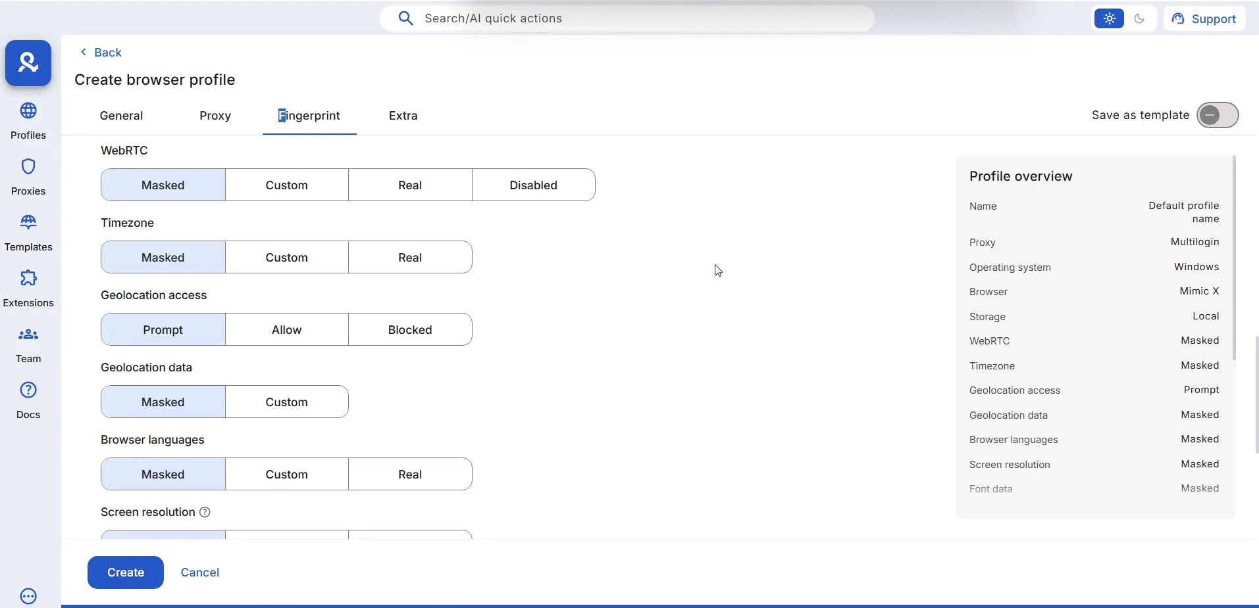Image resolution: width=1259 pixels, height=608 pixels.
Task: Click 'Default profile name' in overview
Action: (x=1184, y=212)
